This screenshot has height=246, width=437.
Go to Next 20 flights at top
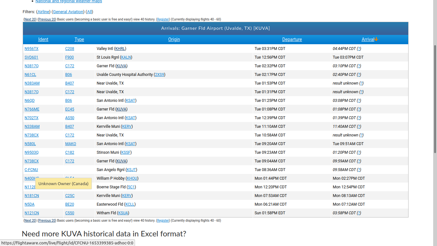30,19
